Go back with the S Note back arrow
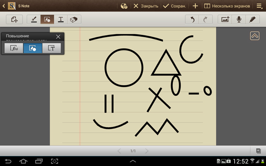Screen dimensions: 266x166 pos(4,6)
